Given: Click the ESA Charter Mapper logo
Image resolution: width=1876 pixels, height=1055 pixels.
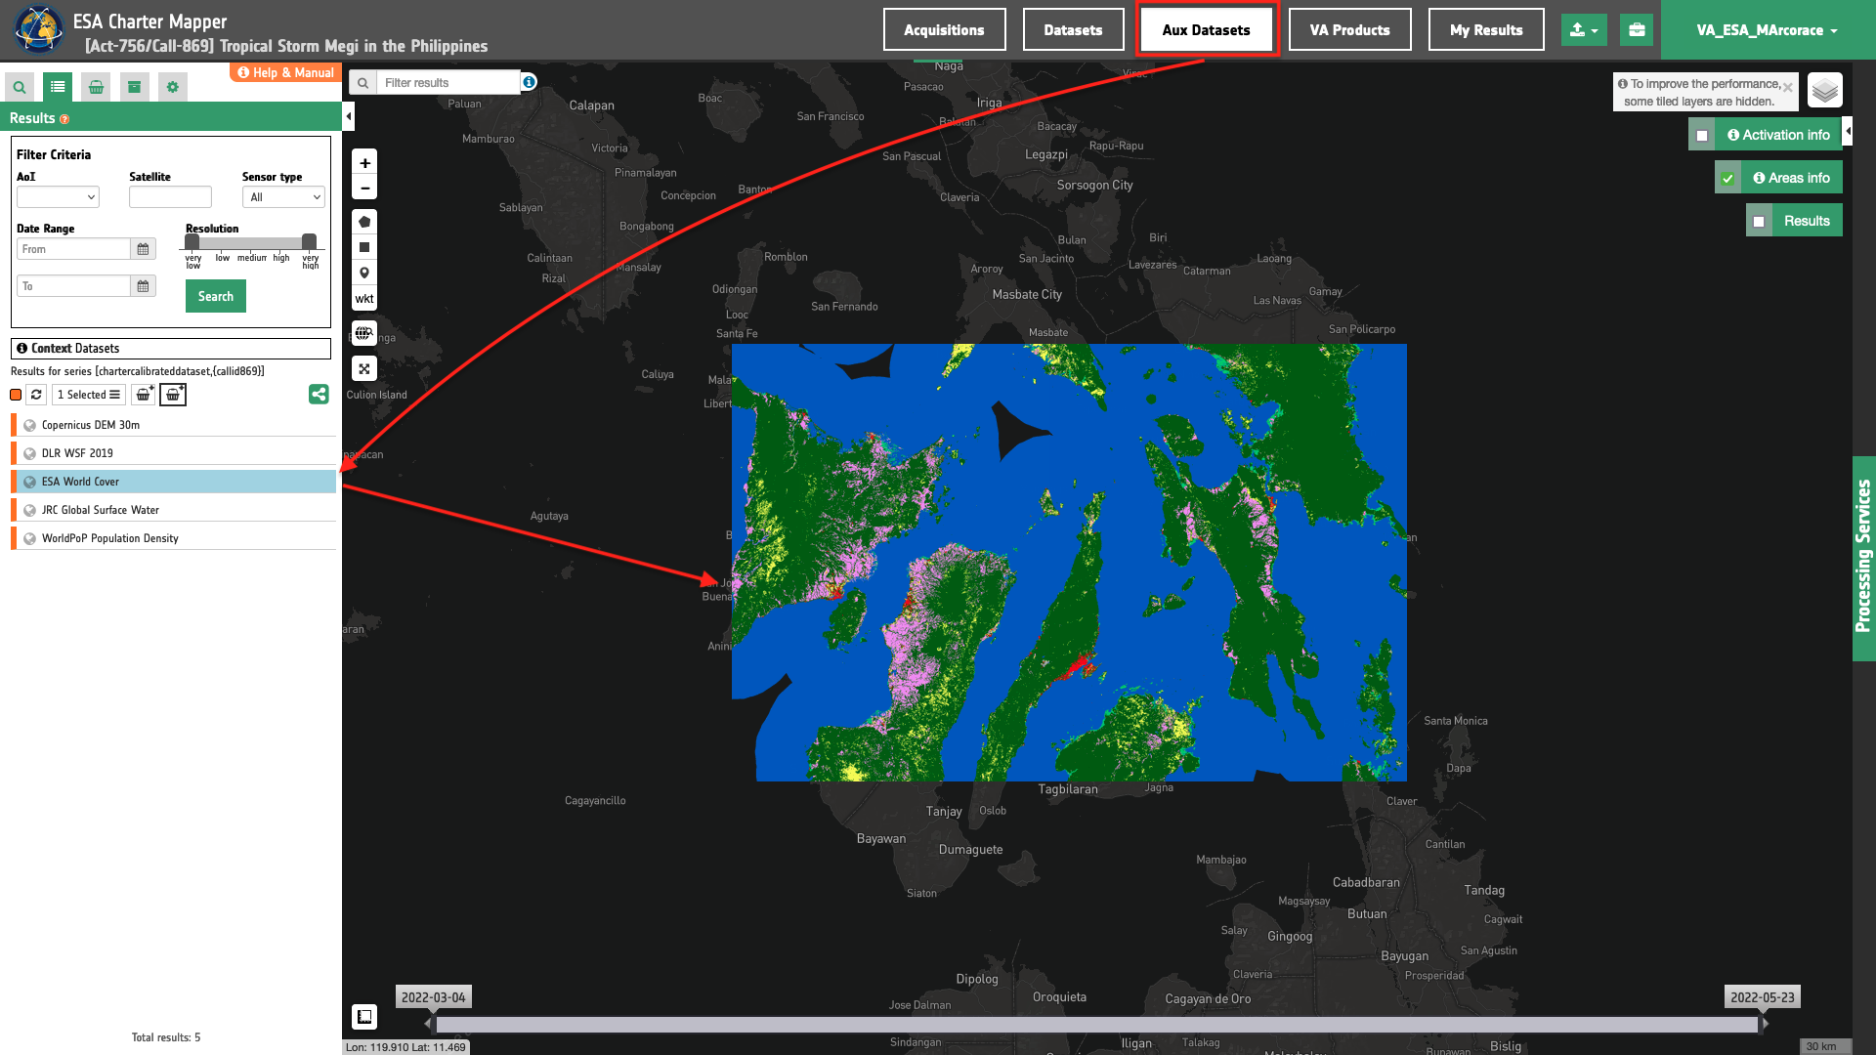Looking at the screenshot, I should pos(38,29).
